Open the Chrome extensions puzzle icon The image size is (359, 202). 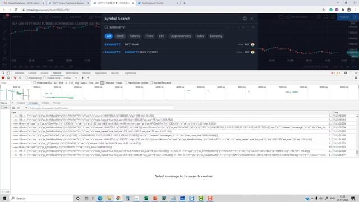(x=343, y=10)
